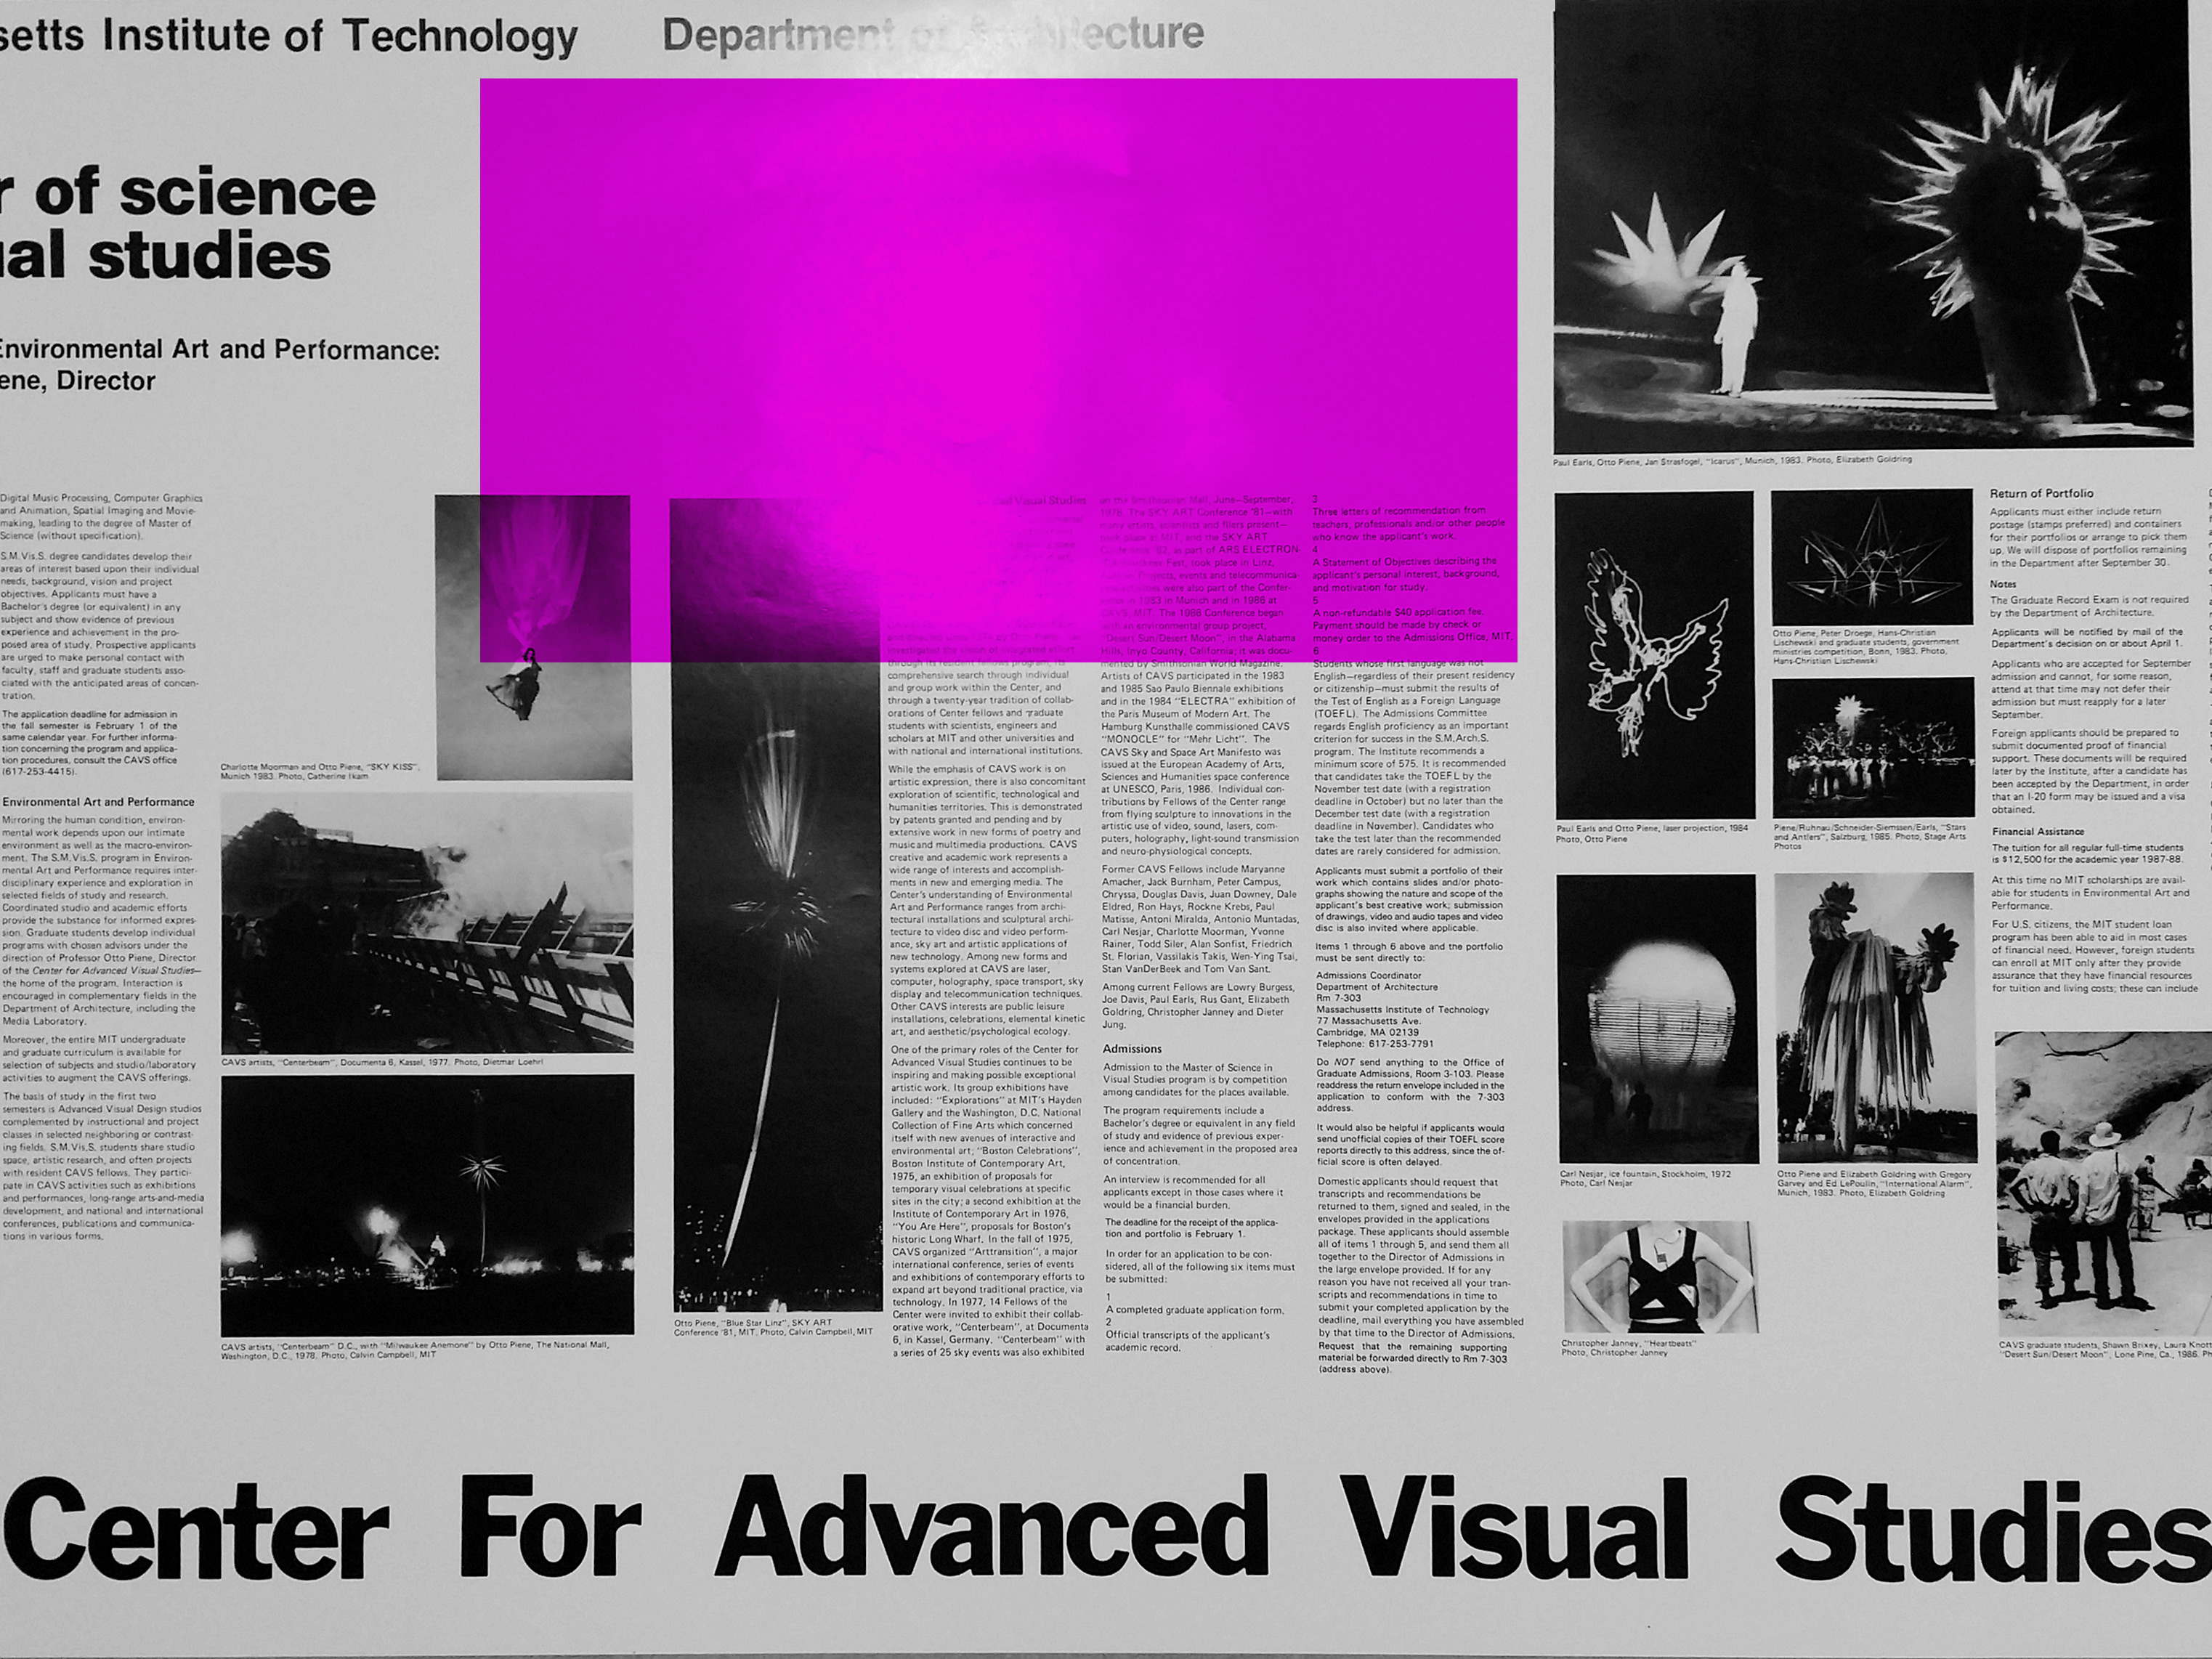Click the bold 'Environmental Art and Performance' paragraph heading
The image size is (2212, 1659).
pyautogui.click(x=98, y=802)
